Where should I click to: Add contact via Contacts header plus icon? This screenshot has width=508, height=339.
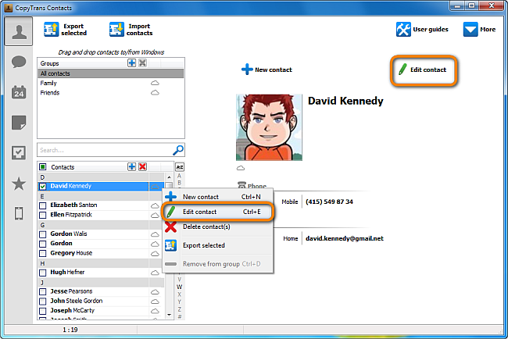[x=131, y=166]
